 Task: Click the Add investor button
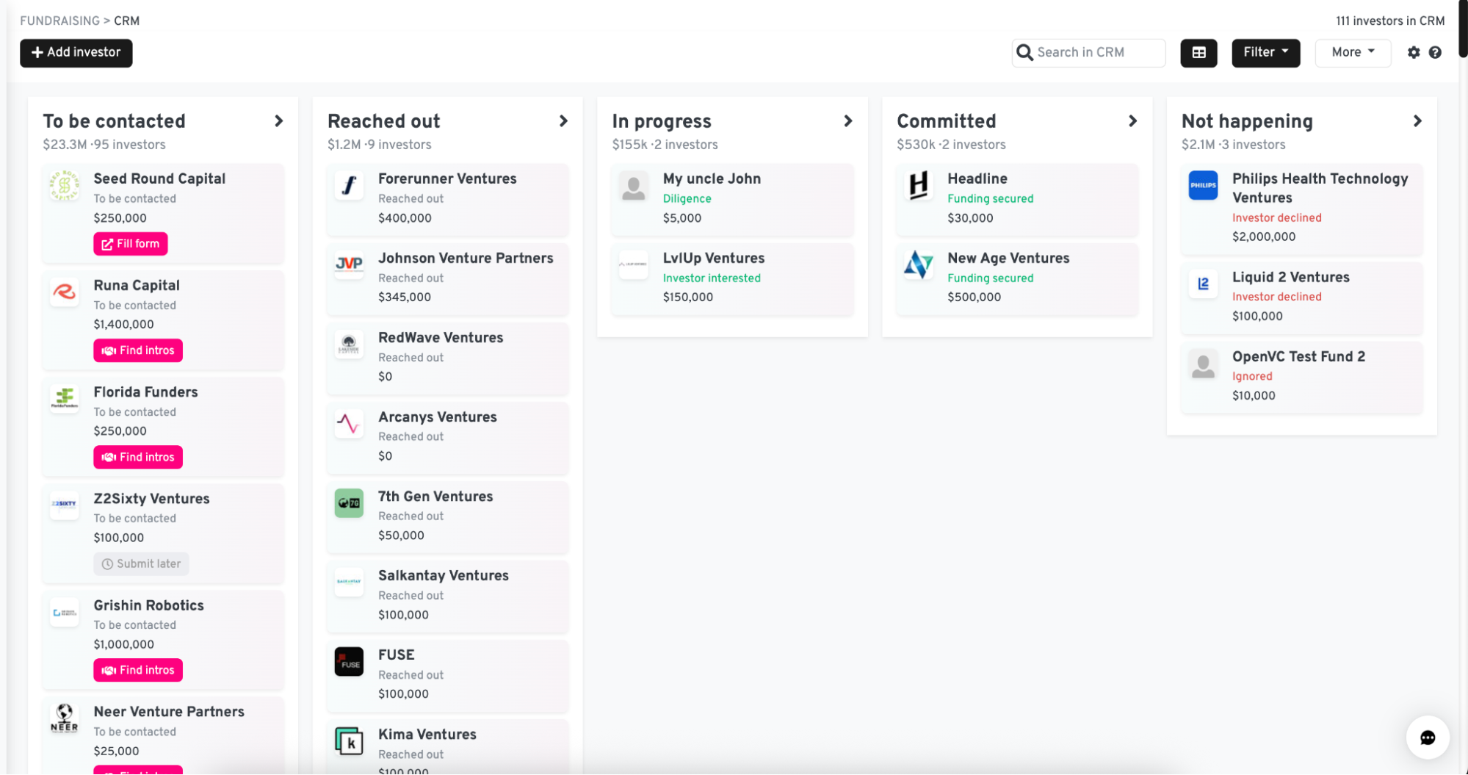[76, 53]
